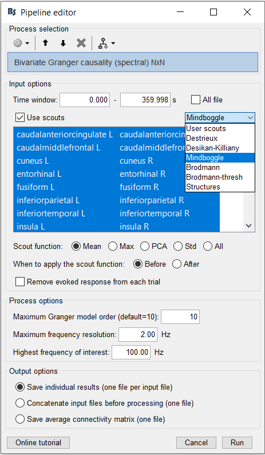
Task: Delete the selected process with X icon
Action: pos(81,43)
